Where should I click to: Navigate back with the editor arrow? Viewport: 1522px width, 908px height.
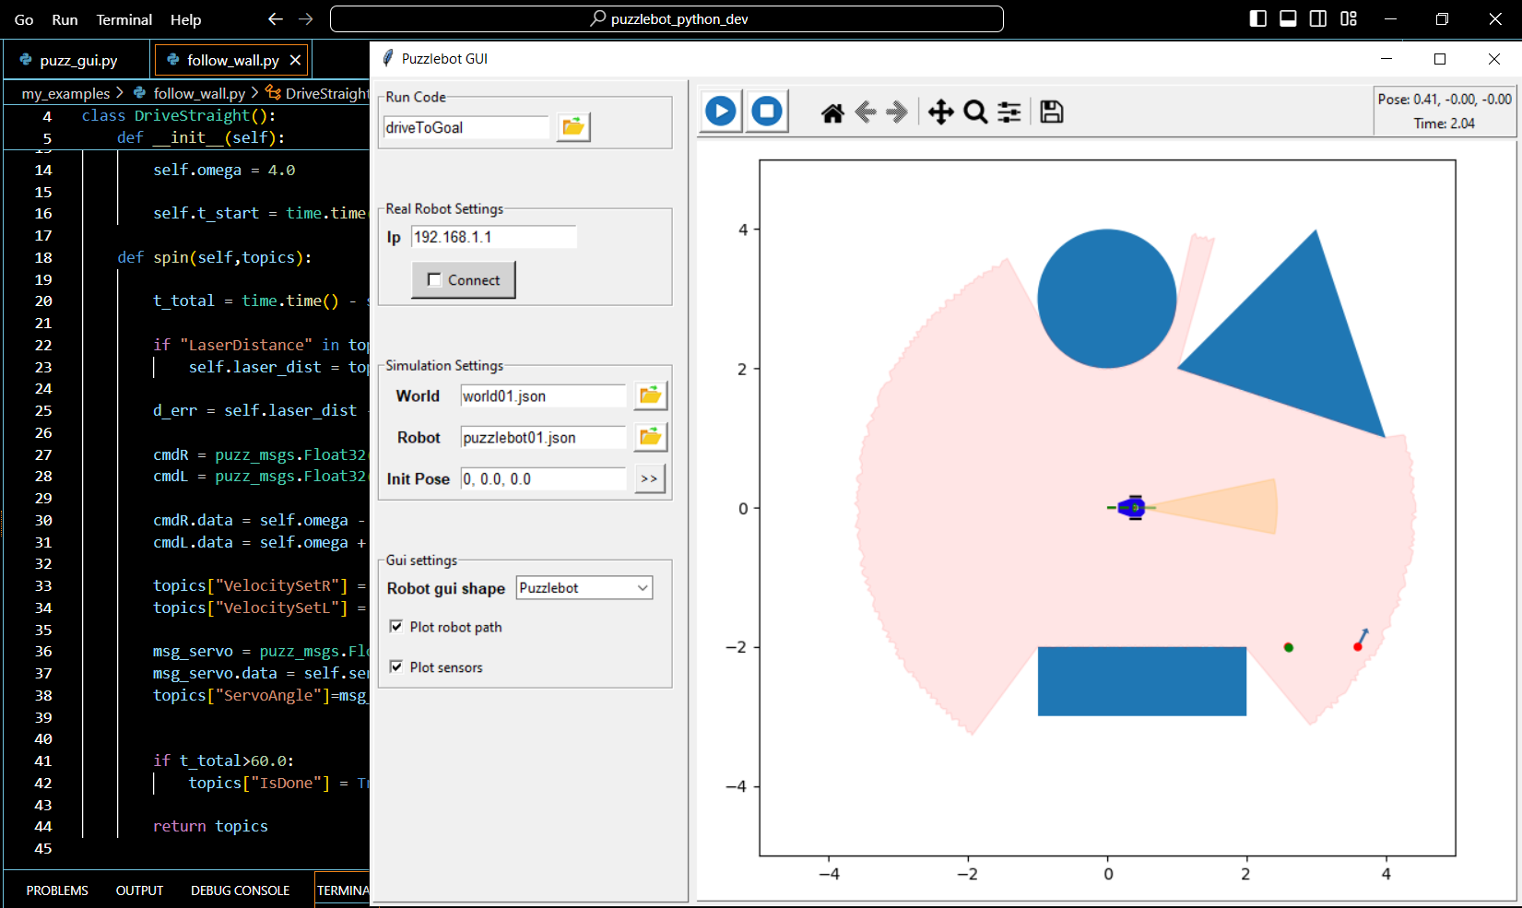click(x=275, y=19)
